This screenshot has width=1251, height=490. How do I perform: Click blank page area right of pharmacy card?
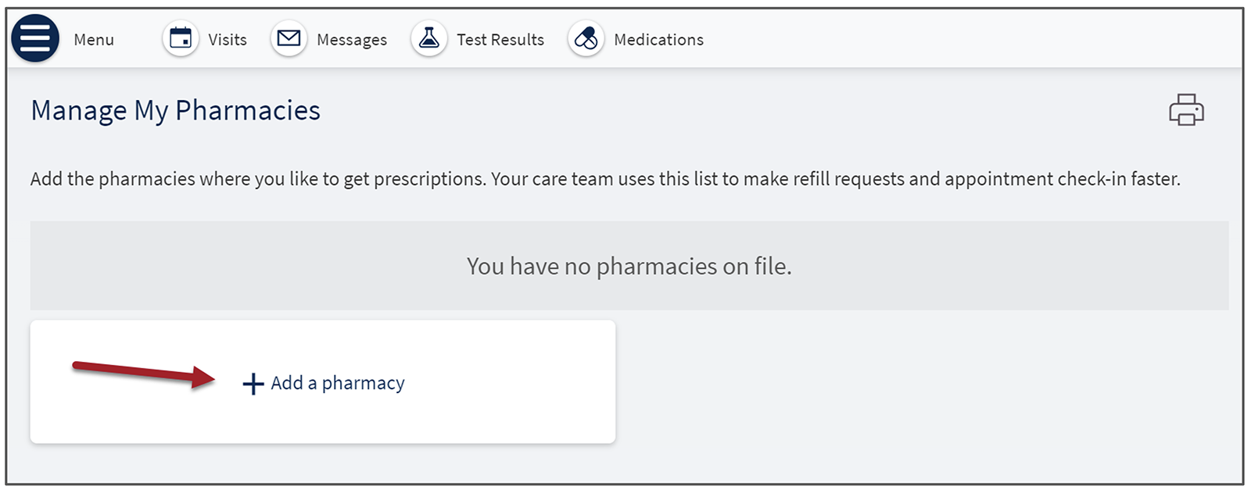(x=923, y=383)
